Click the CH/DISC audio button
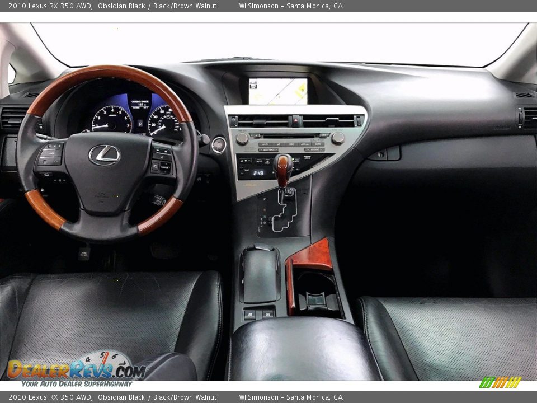Viewport: 537px width, 403px height. point(314,150)
